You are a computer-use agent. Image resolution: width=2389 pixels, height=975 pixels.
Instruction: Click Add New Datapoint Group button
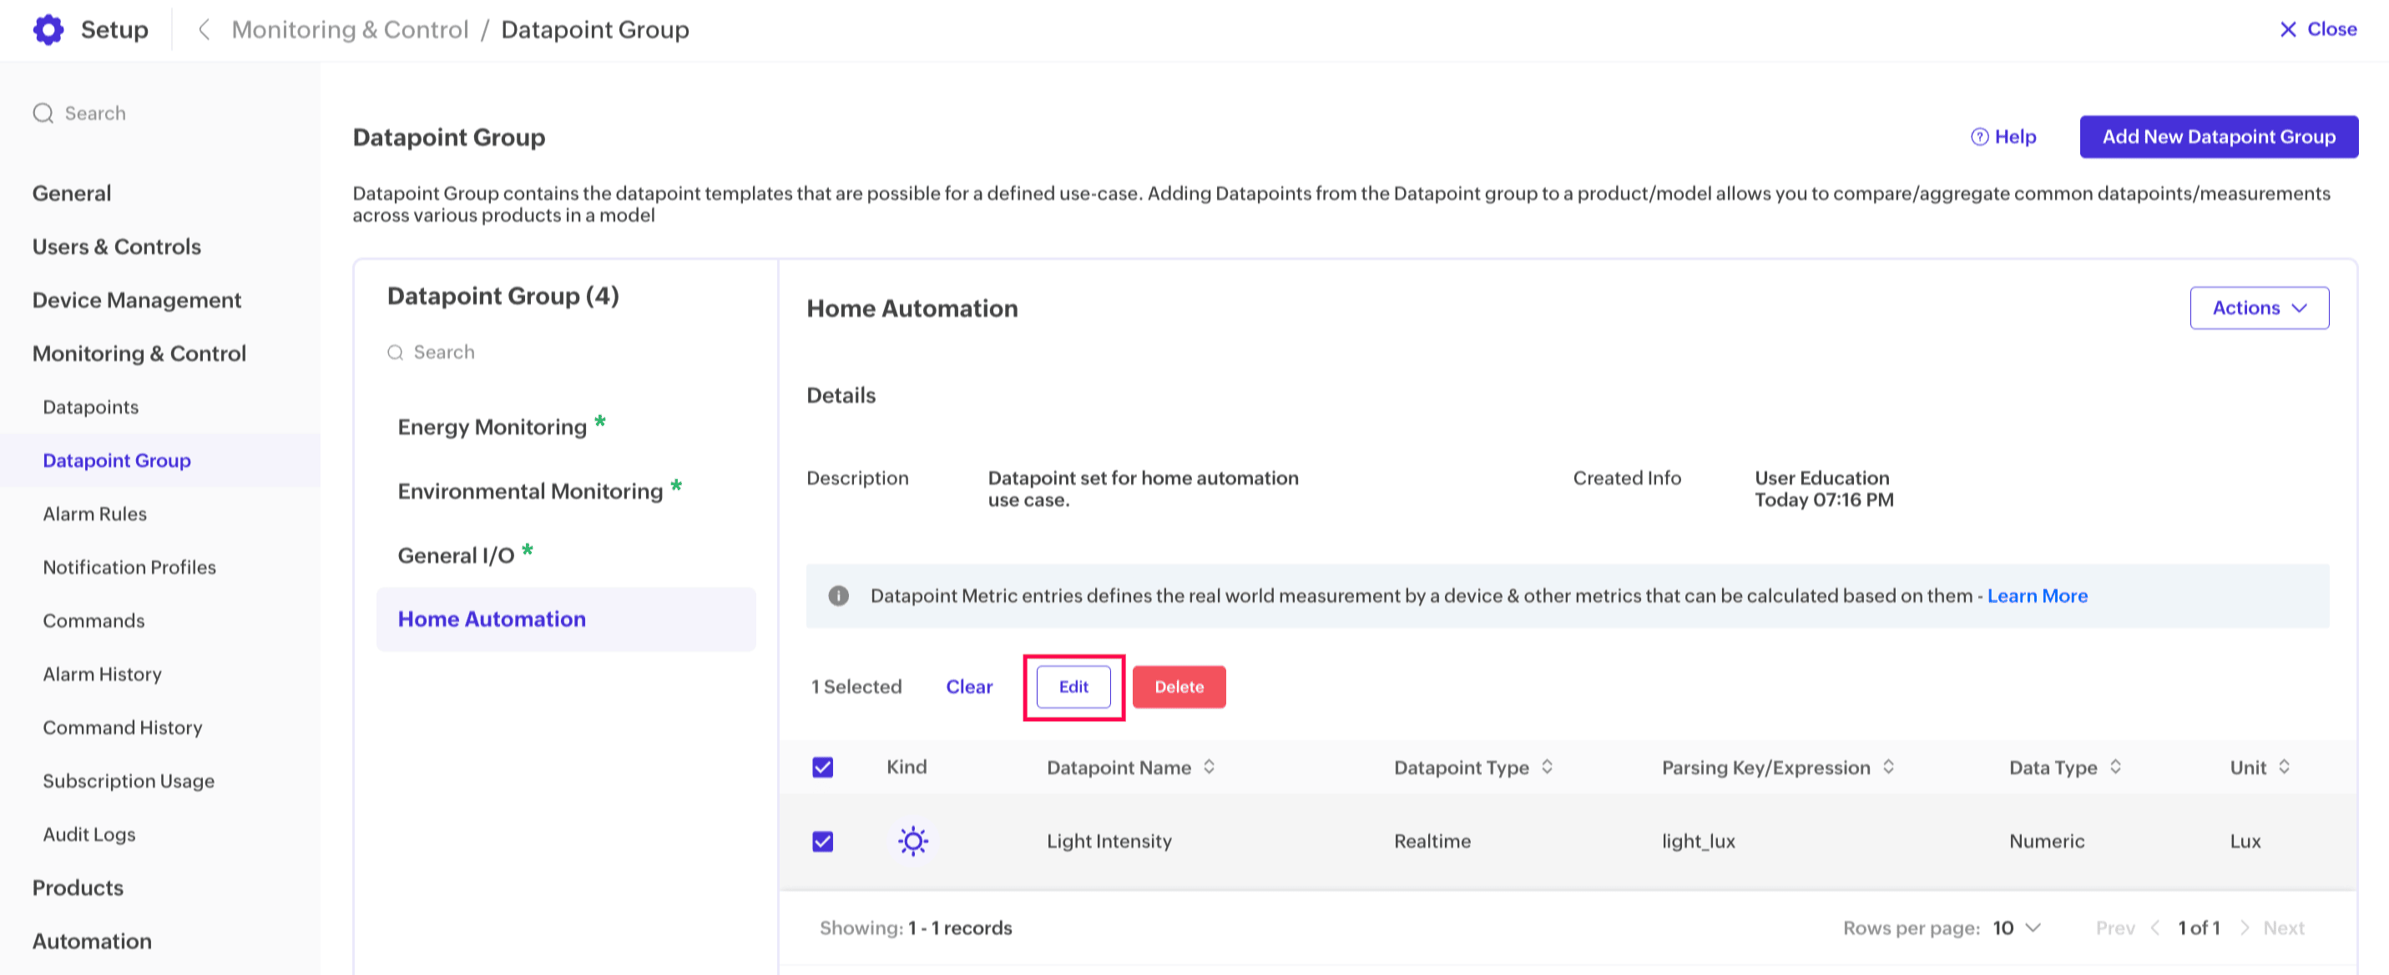pyautogui.click(x=2217, y=136)
